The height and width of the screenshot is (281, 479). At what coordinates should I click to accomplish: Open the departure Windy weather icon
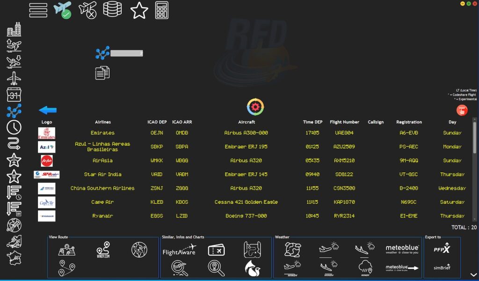tap(293, 268)
